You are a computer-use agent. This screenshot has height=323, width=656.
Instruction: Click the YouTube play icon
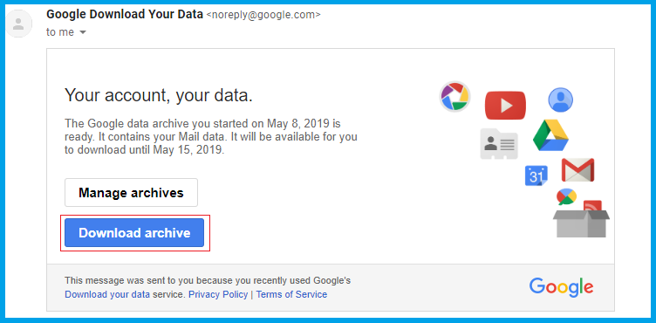(x=505, y=105)
